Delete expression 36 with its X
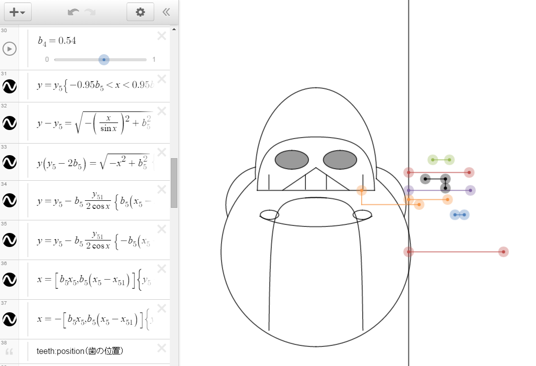Screen dimensions: 536x366 click(162, 269)
